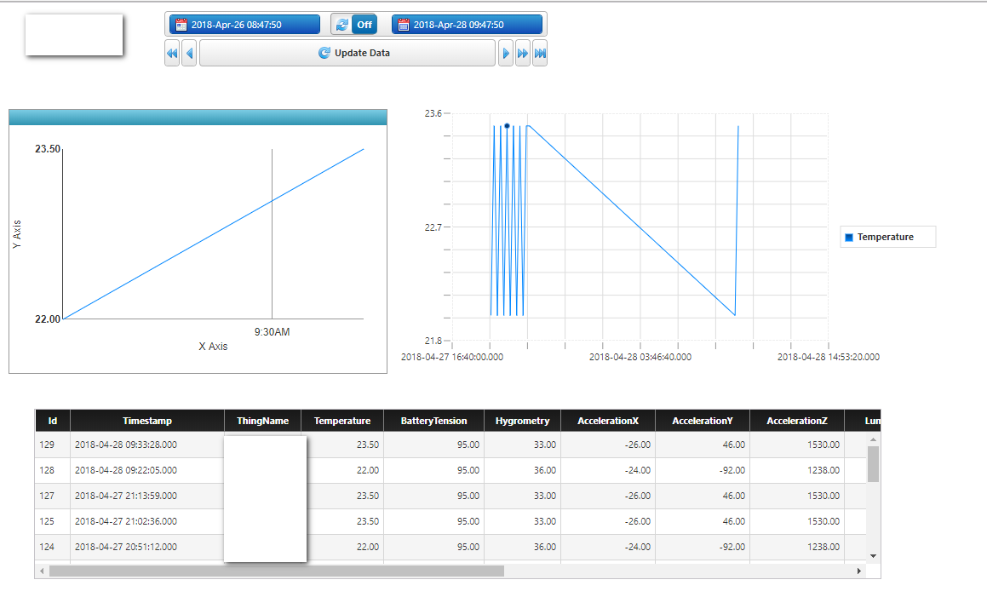Click timestamp 2018-04-27 21:02:36.000
The image size is (987, 597).
(126, 521)
